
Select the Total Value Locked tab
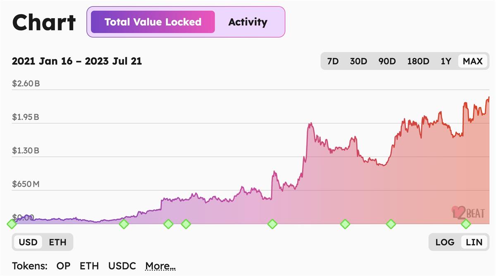pos(153,22)
